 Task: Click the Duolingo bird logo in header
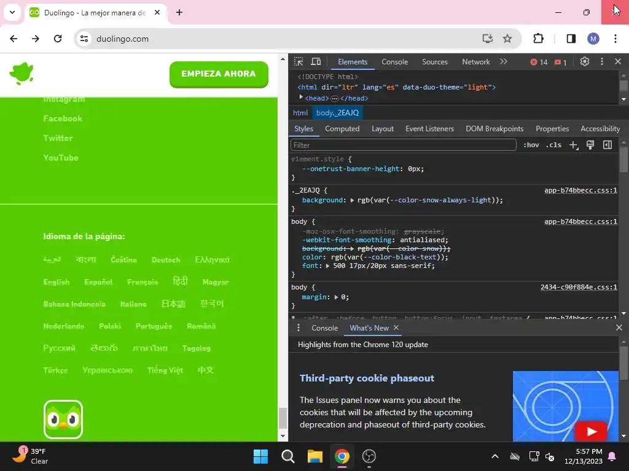click(21, 74)
